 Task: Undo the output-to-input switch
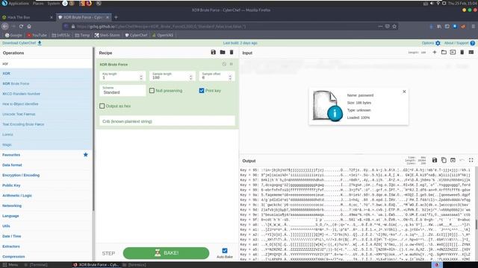462,160
